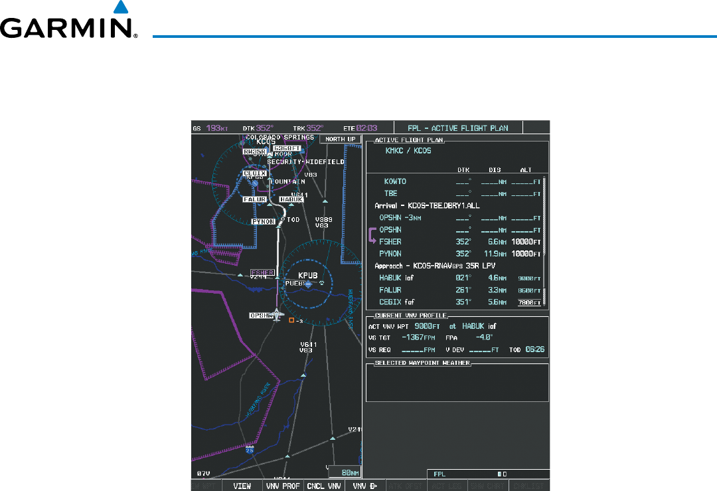Image resolution: width=717 pixels, height=491 pixels.
Task: Click the TOD point marker on the map
Action: coord(283,219)
